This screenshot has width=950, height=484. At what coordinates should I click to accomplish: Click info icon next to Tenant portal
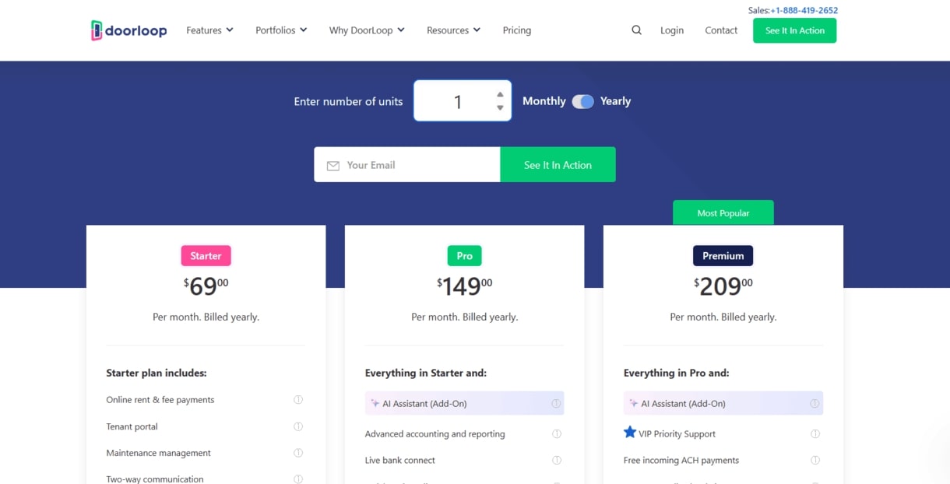[297, 426]
